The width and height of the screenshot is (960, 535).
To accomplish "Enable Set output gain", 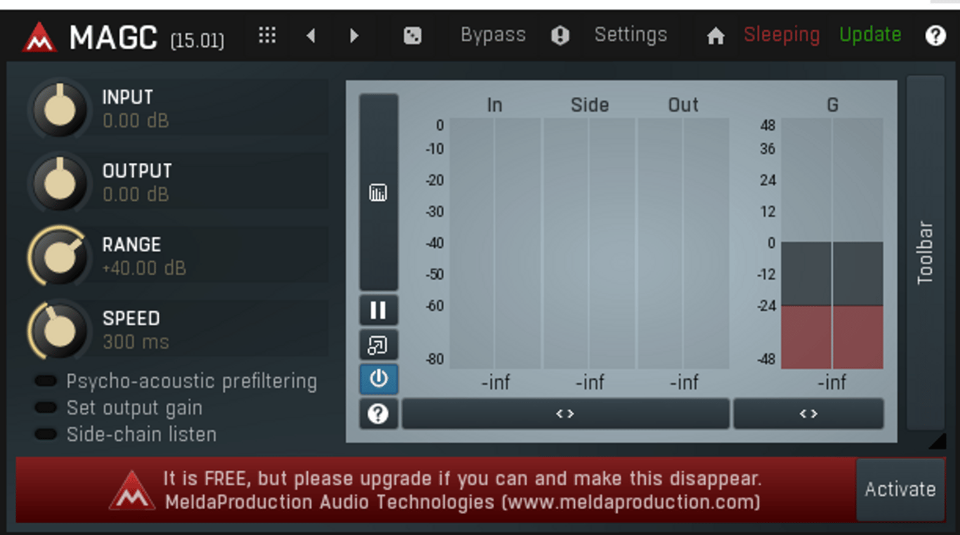I will tap(118, 408).
